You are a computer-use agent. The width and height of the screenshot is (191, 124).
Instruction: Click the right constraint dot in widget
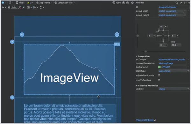click(x=169, y=36)
